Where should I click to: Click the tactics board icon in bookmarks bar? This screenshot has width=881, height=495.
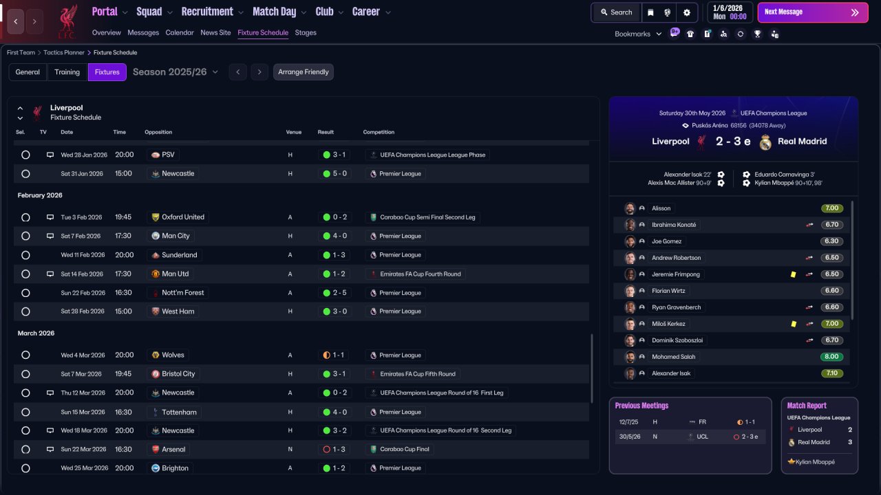pyautogui.click(x=707, y=34)
